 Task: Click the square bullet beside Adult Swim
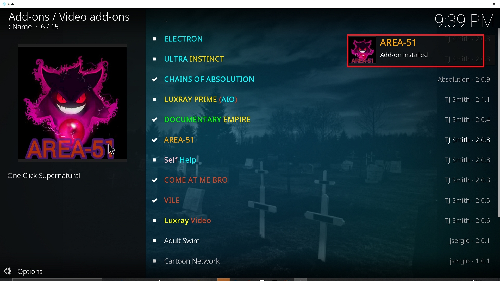coord(154,241)
